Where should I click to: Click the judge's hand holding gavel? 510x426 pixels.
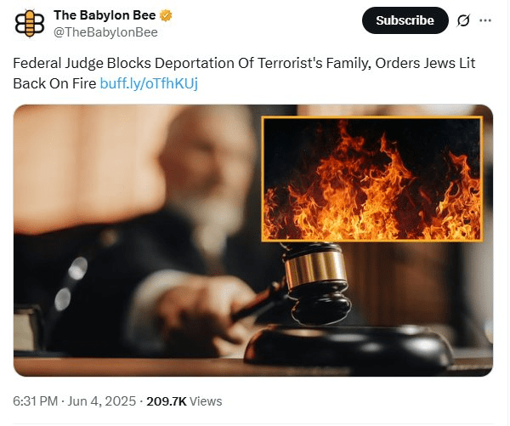(203, 310)
